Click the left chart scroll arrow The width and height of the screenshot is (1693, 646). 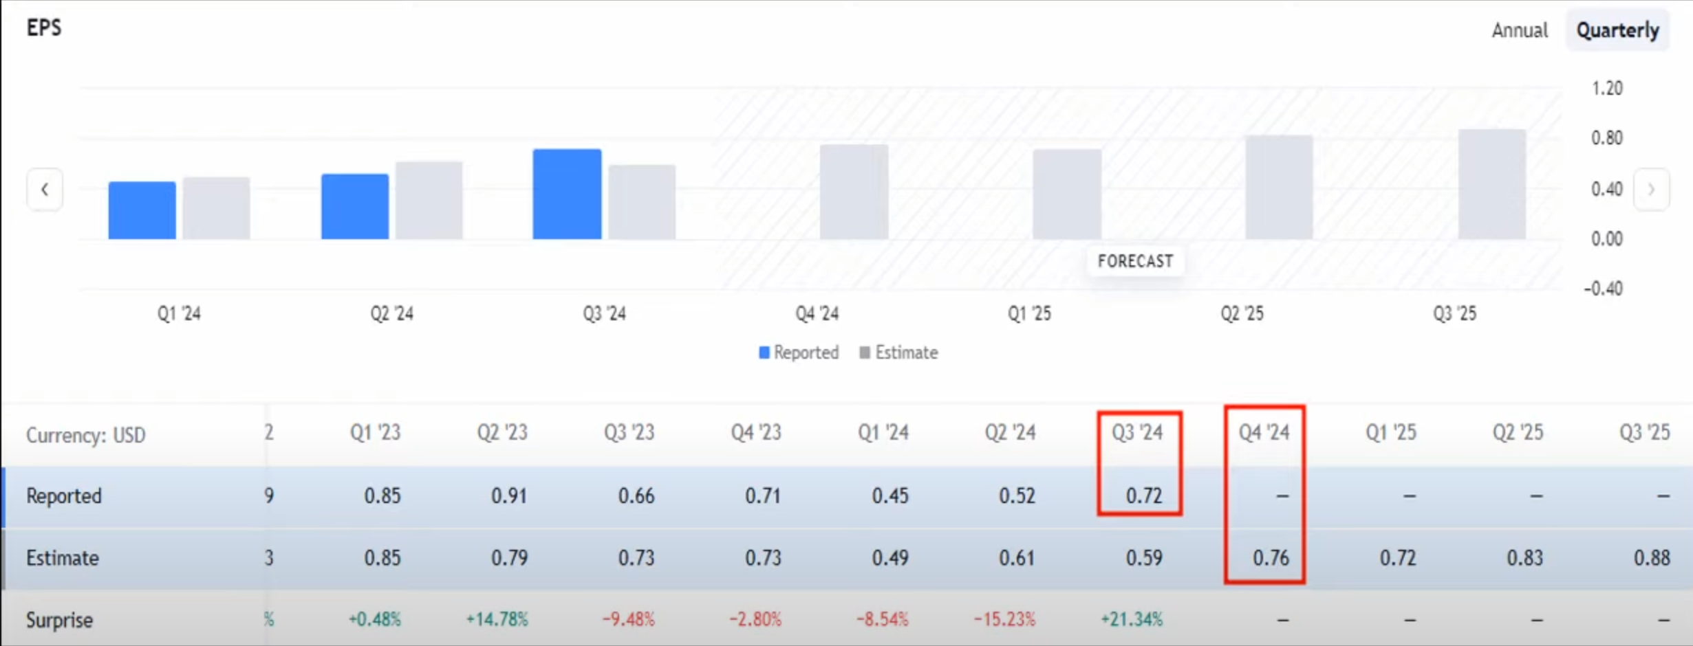pos(45,190)
